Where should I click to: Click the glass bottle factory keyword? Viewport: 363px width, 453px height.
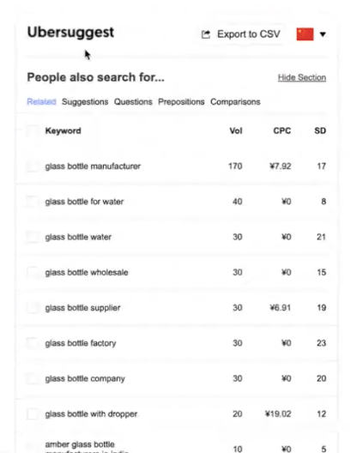point(81,343)
